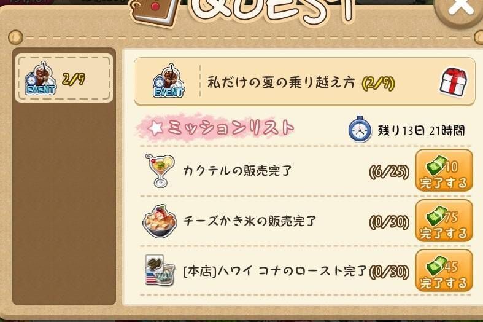
Task: Close the QUEST window with X button
Action: click(460, 9)
